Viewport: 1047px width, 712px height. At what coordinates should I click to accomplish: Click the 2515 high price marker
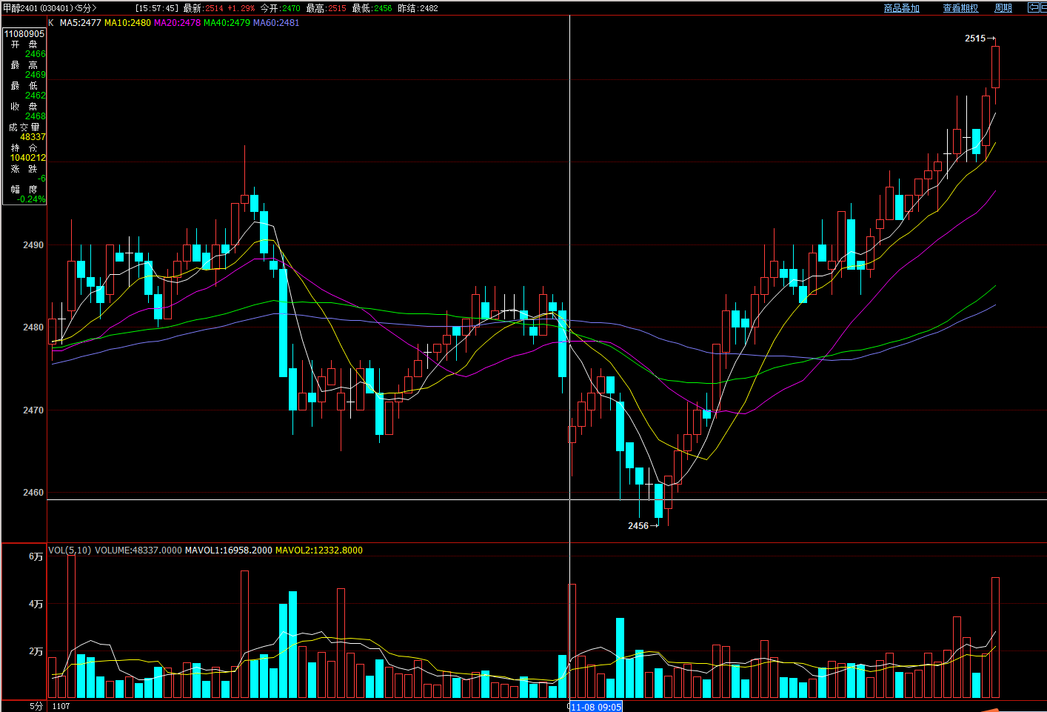coord(975,39)
